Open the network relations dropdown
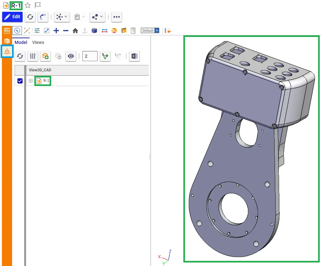Screen dimensions: 321x266 click(x=62, y=17)
